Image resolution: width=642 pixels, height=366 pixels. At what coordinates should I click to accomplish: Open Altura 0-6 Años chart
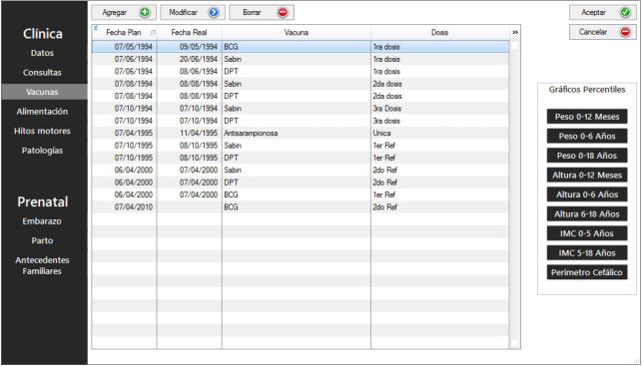point(587,194)
